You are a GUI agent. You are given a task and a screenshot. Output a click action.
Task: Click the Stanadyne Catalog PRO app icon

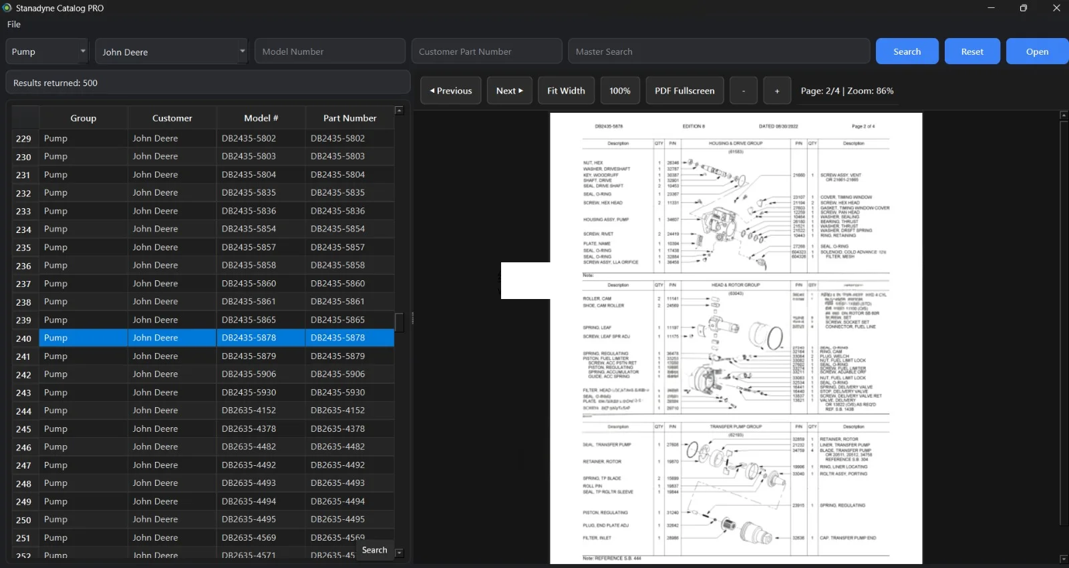7,8
